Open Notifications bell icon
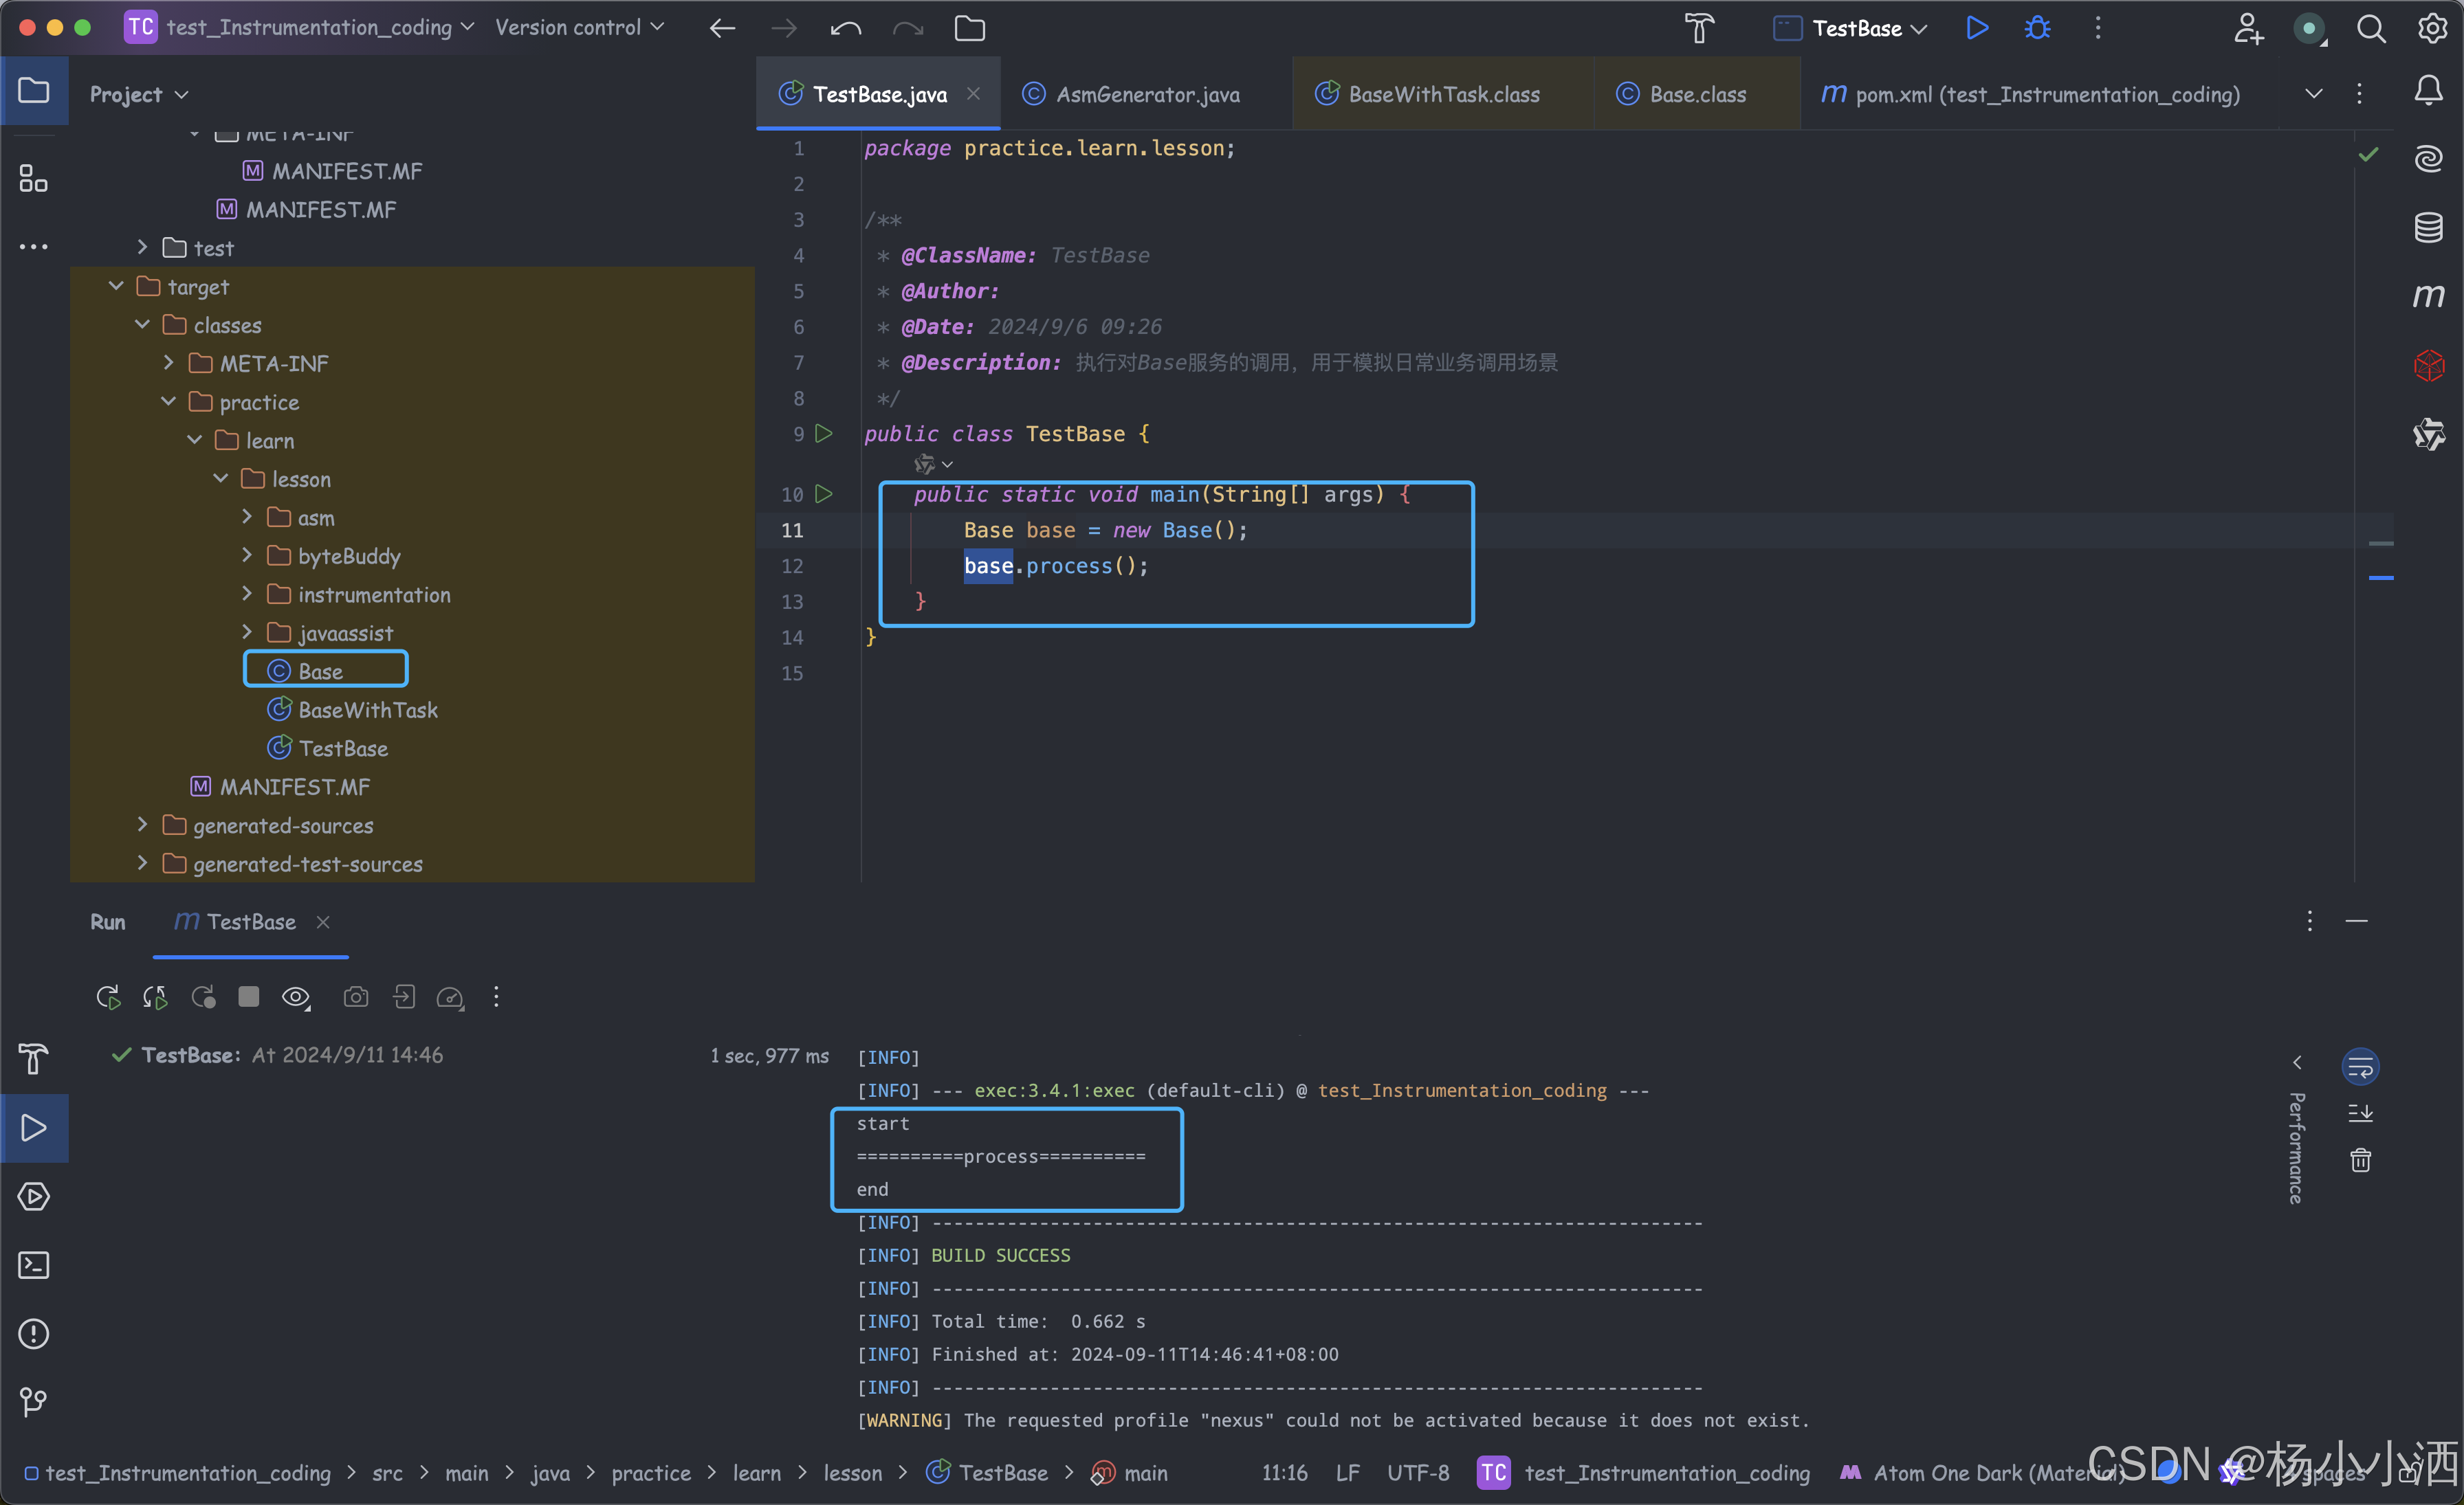 [x=2428, y=92]
